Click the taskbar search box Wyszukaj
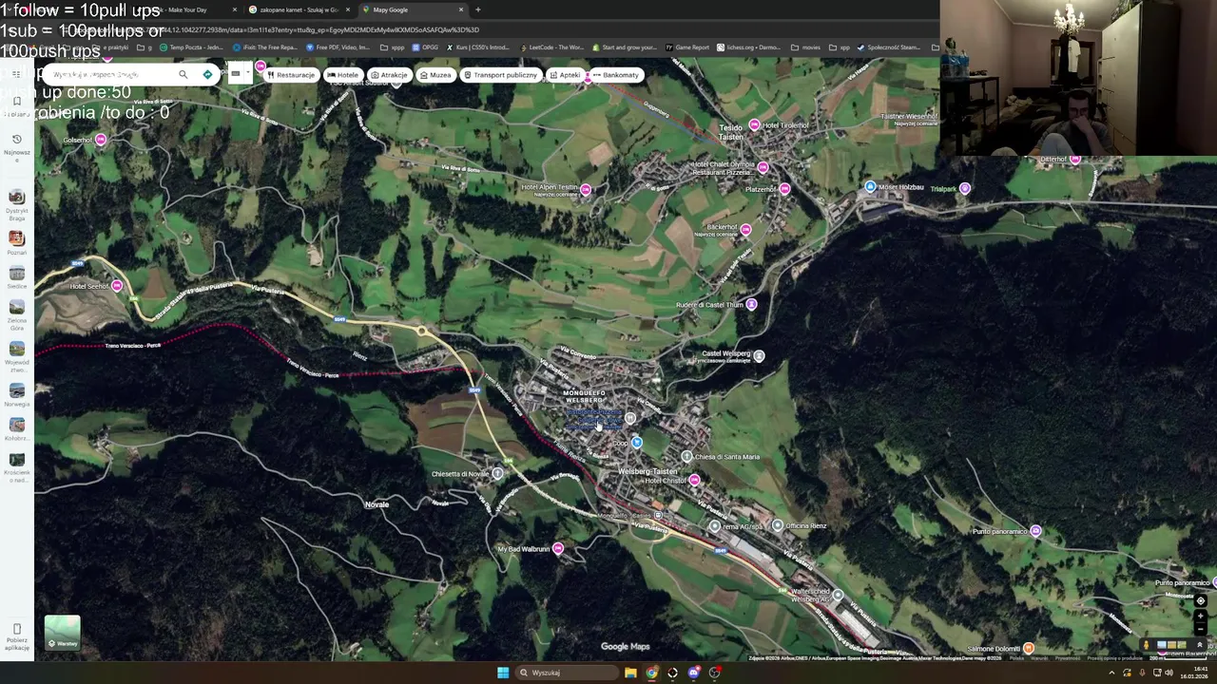1217x684 pixels. pyautogui.click(x=568, y=673)
